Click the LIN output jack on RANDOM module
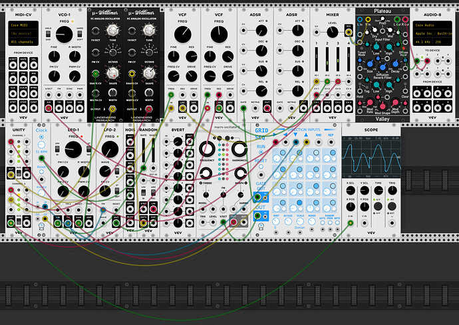 (x=153, y=209)
